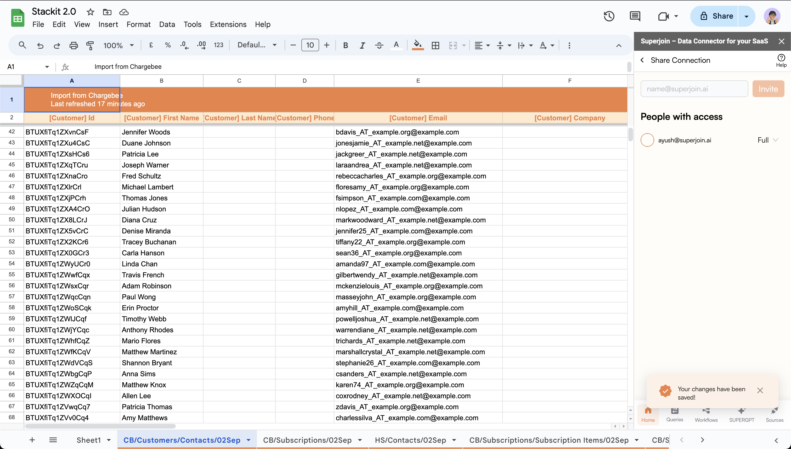Open the Superjoin Workflows tab

point(706,415)
